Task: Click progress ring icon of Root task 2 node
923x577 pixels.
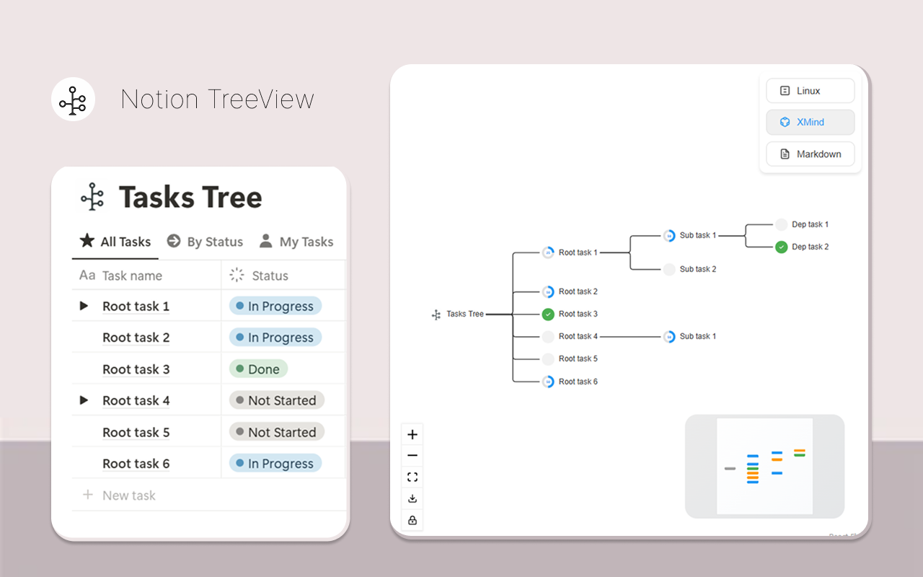Action: (x=548, y=291)
